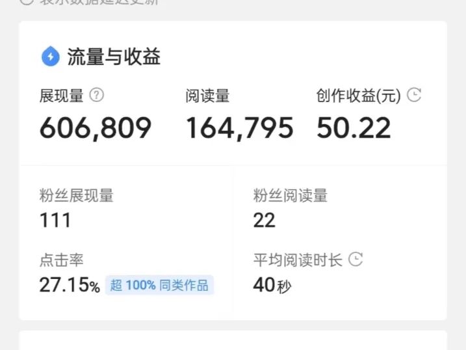Image resolution: width=466 pixels, height=350 pixels.
Task: Click the 粉丝阅读量 label
Action: point(291,195)
